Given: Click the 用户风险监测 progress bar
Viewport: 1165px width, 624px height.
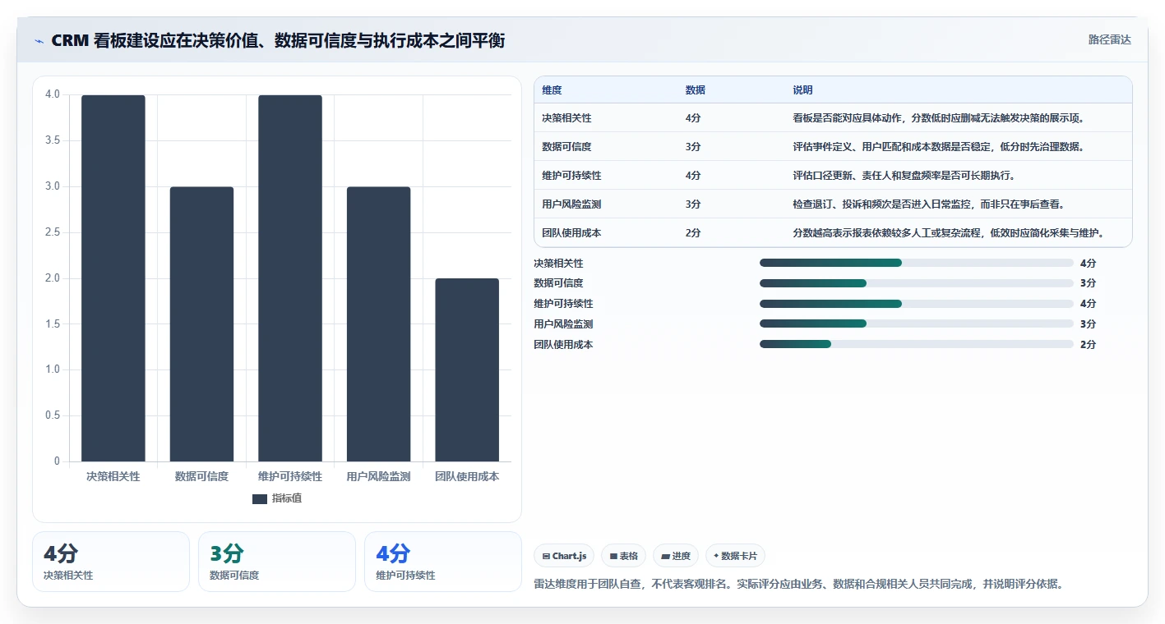Looking at the screenshot, I should 917,324.
